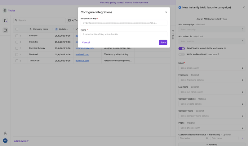This screenshot has height=146, width=248.
Task: Open the Watch a 1-min video banner
Action: coord(124,2)
